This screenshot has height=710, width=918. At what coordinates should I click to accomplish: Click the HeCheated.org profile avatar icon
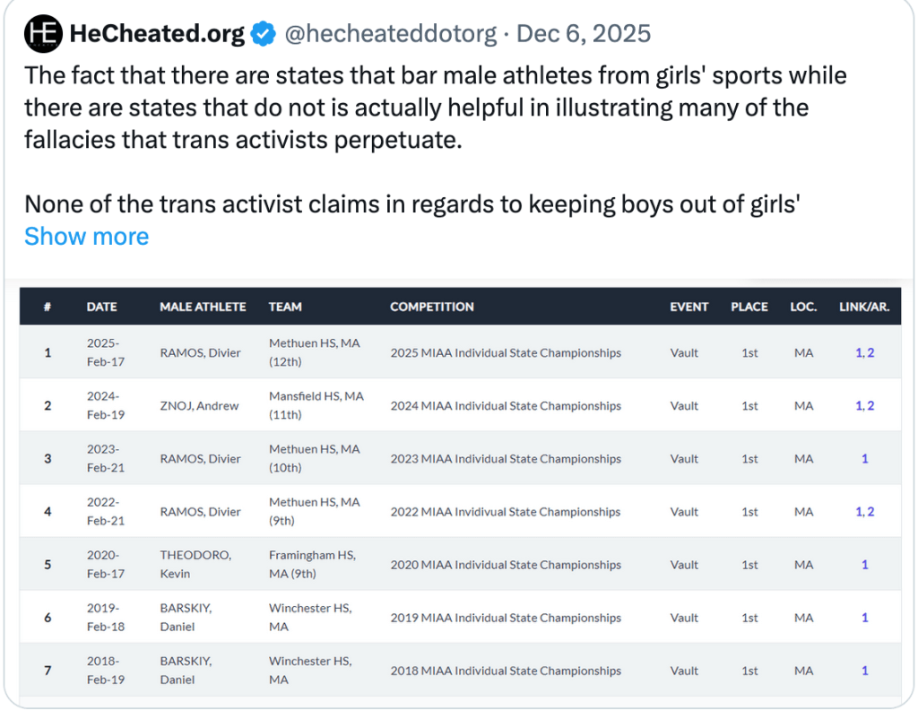tap(42, 34)
